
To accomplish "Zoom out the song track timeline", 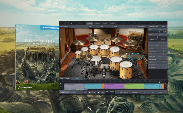I will [x=166, y=87].
